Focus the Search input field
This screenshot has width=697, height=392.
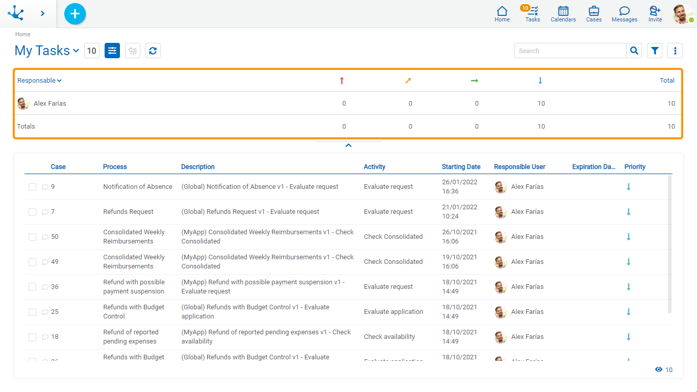(570, 51)
